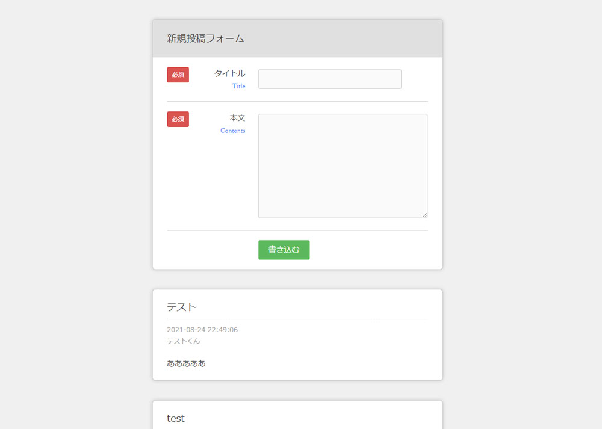The width and height of the screenshot is (602, 429).
Task: Click the post body あああああ
Action: point(186,363)
